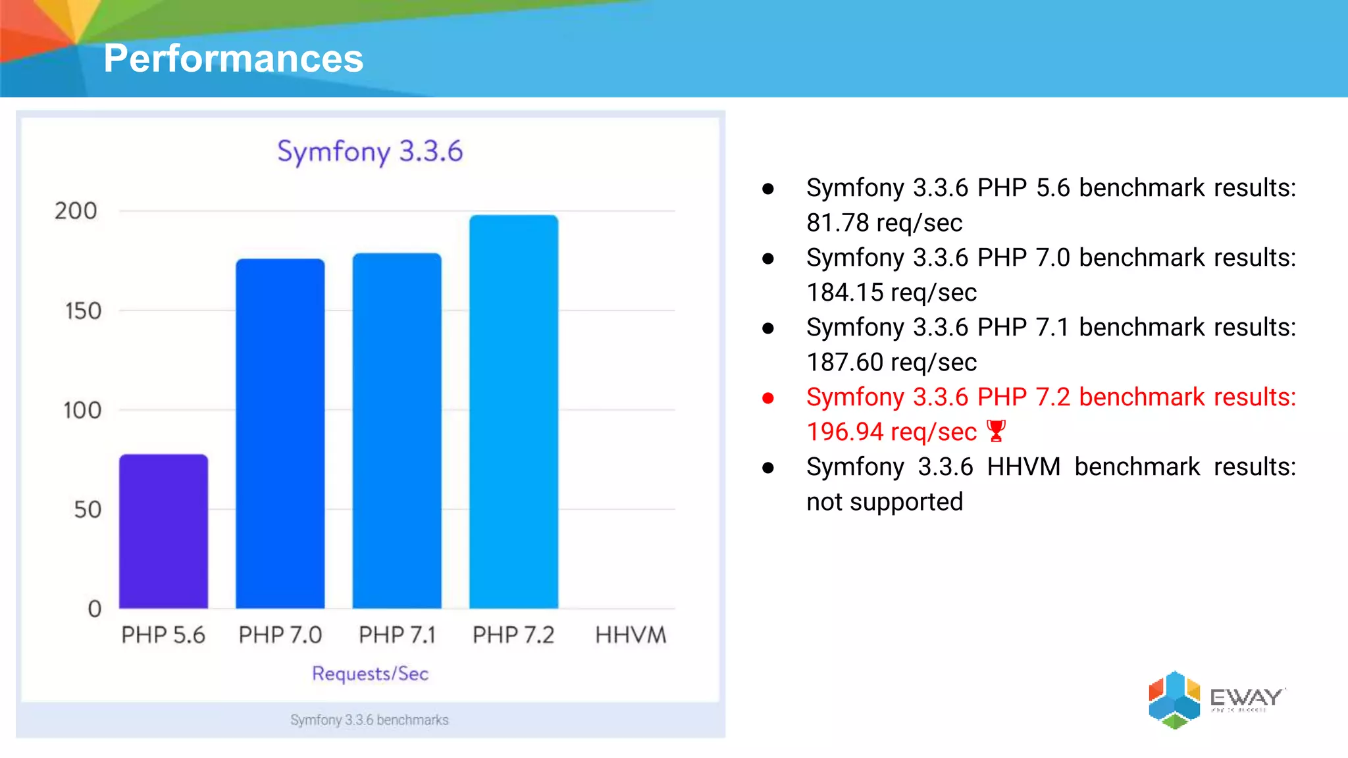
Task: Click the PHP 7.2 axis label
Action: coord(514,635)
